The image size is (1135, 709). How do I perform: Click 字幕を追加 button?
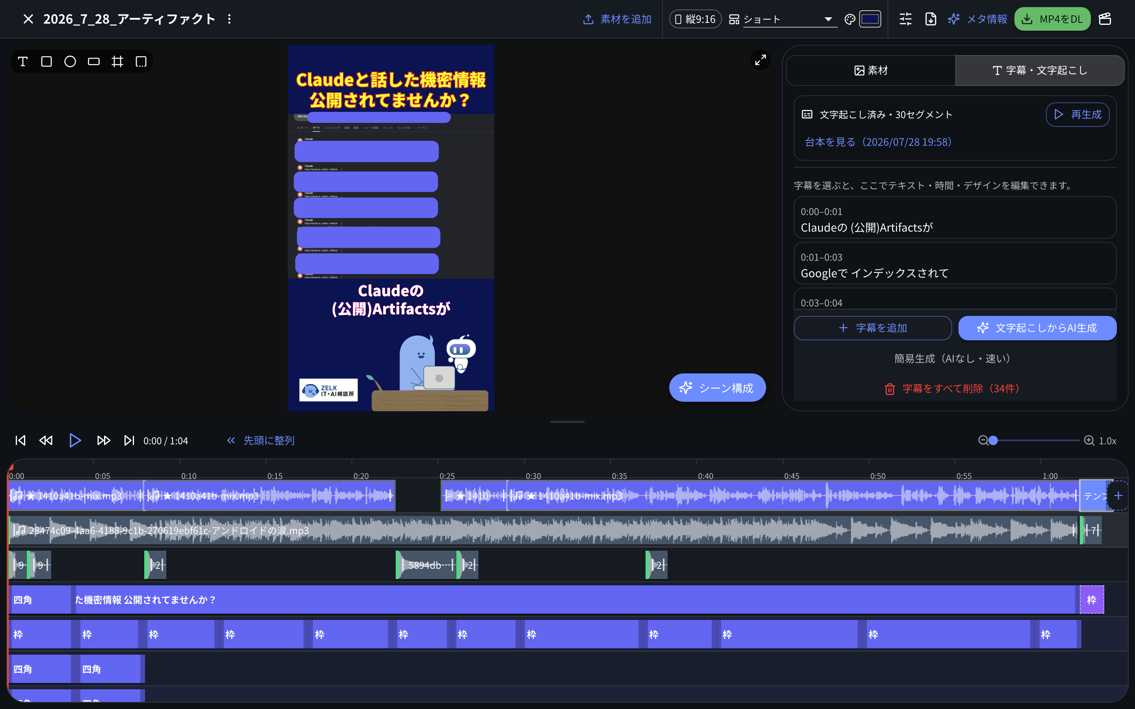pyautogui.click(x=873, y=328)
